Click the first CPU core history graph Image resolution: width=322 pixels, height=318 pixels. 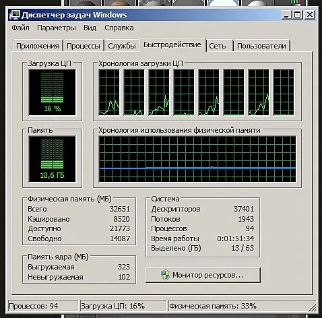click(x=109, y=92)
